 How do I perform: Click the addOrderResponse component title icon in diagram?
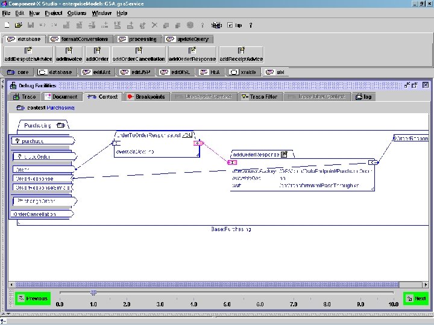285,155
